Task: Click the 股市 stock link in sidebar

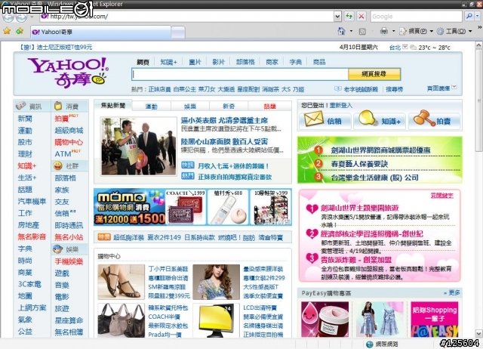Action: coord(25,142)
